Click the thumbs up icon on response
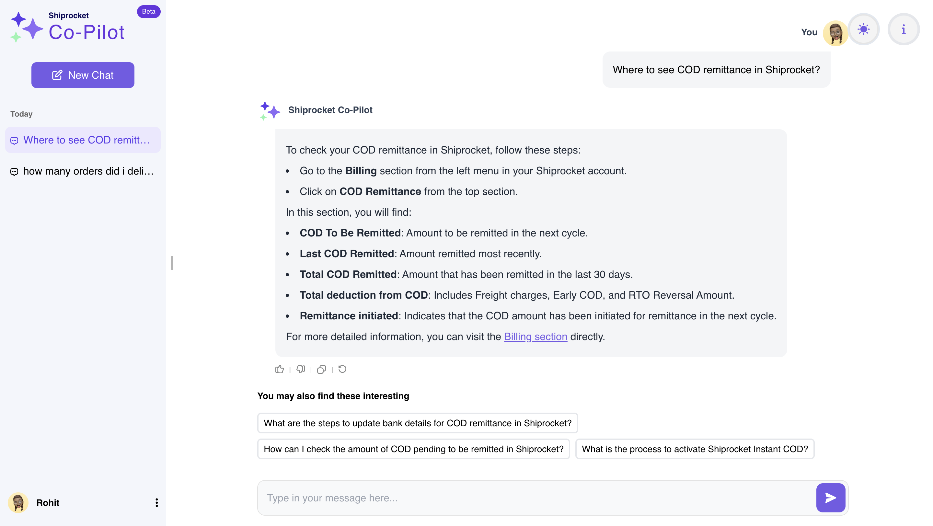The width and height of the screenshot is (933, 526). (279, 369)
